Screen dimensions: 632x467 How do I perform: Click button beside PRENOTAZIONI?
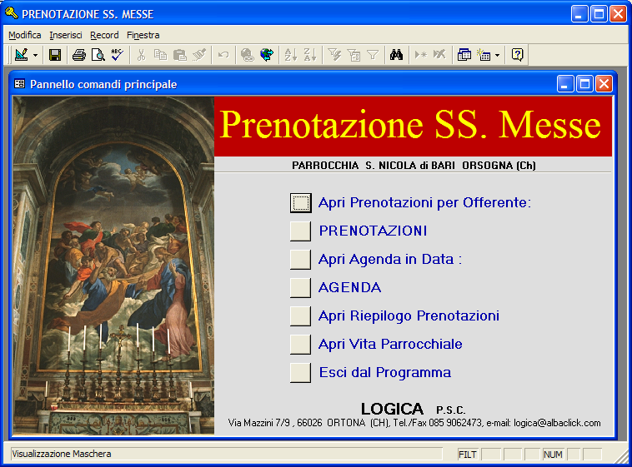coord(301,231)
